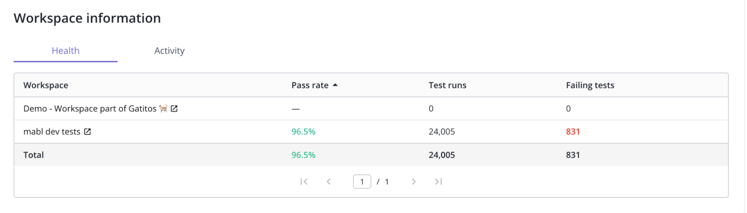747x213 pixels.
Task: Sort table by Failing tests column
Action: coord(590,85)
